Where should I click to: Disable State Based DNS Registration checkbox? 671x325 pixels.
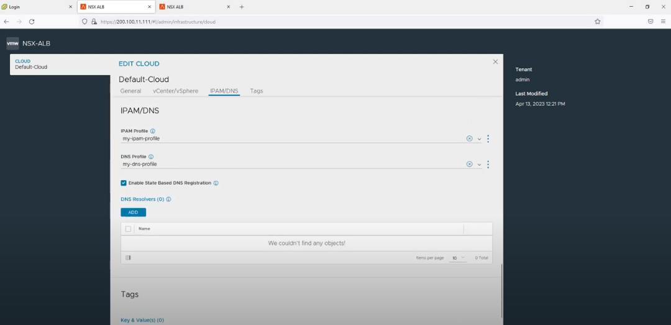124,183
